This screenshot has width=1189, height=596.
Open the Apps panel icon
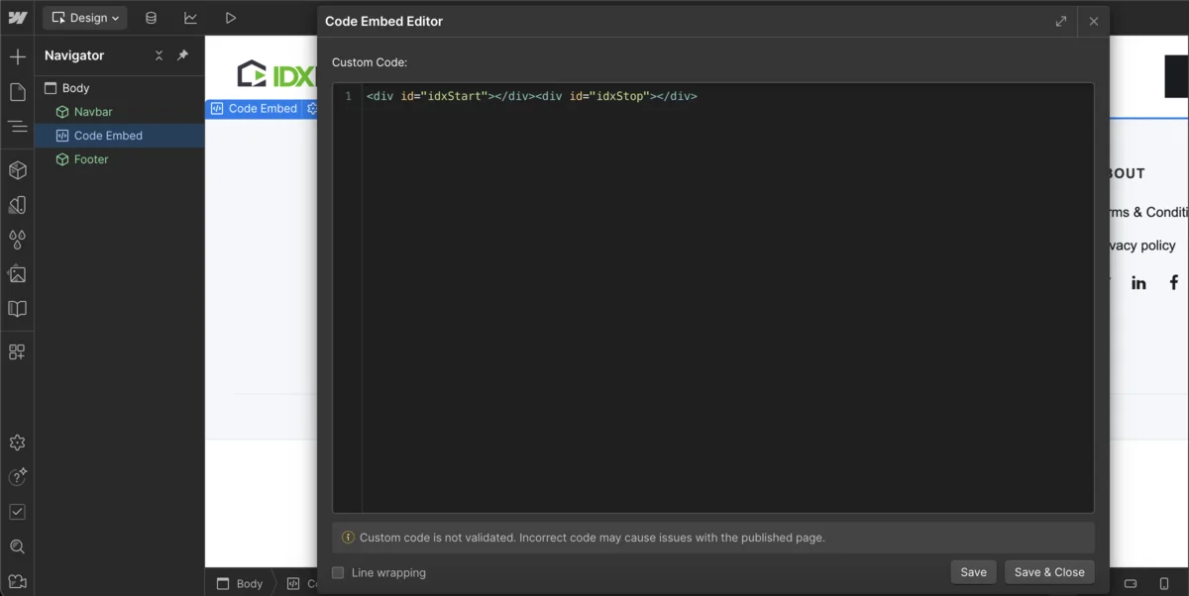pos(17,351)
